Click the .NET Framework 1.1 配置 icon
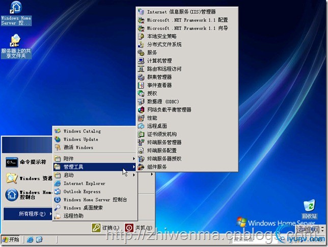328x247 pixels. point(141,20)
